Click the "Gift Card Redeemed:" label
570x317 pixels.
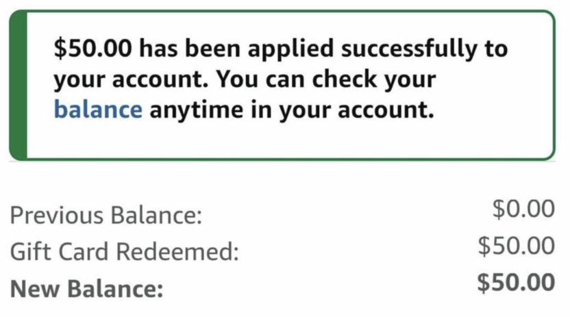point(124,253)
